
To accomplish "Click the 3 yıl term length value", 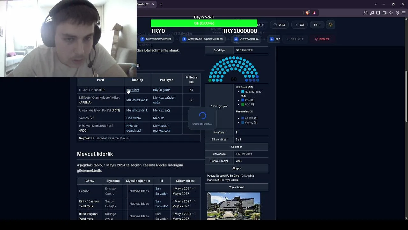I will click(238, 140).
